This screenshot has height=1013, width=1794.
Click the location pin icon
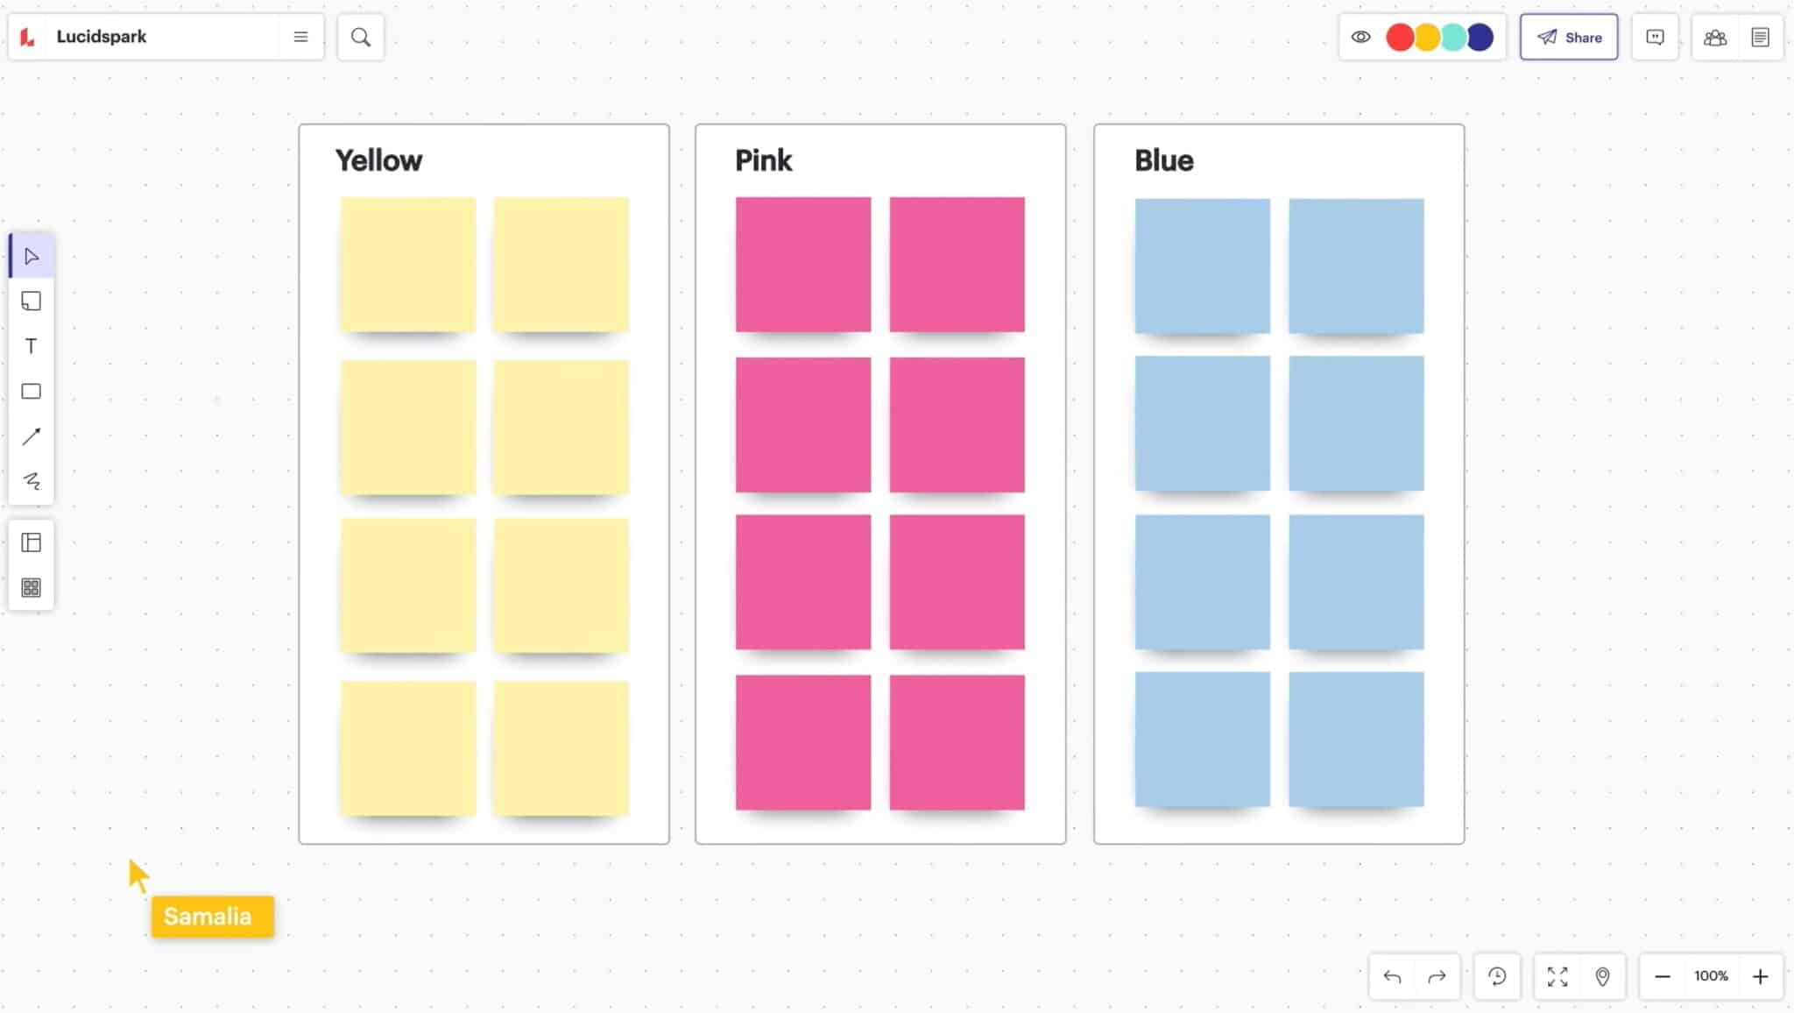pyautogui.click(x=1602, y=976)
